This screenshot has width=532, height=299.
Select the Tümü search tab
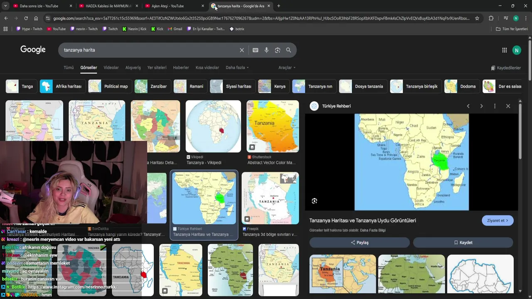pyautogui.click(x=69, y=68)
